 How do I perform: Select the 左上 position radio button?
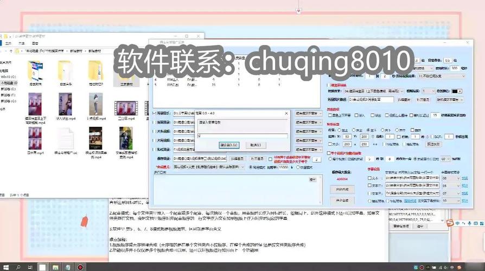click(x=339, y=130)
